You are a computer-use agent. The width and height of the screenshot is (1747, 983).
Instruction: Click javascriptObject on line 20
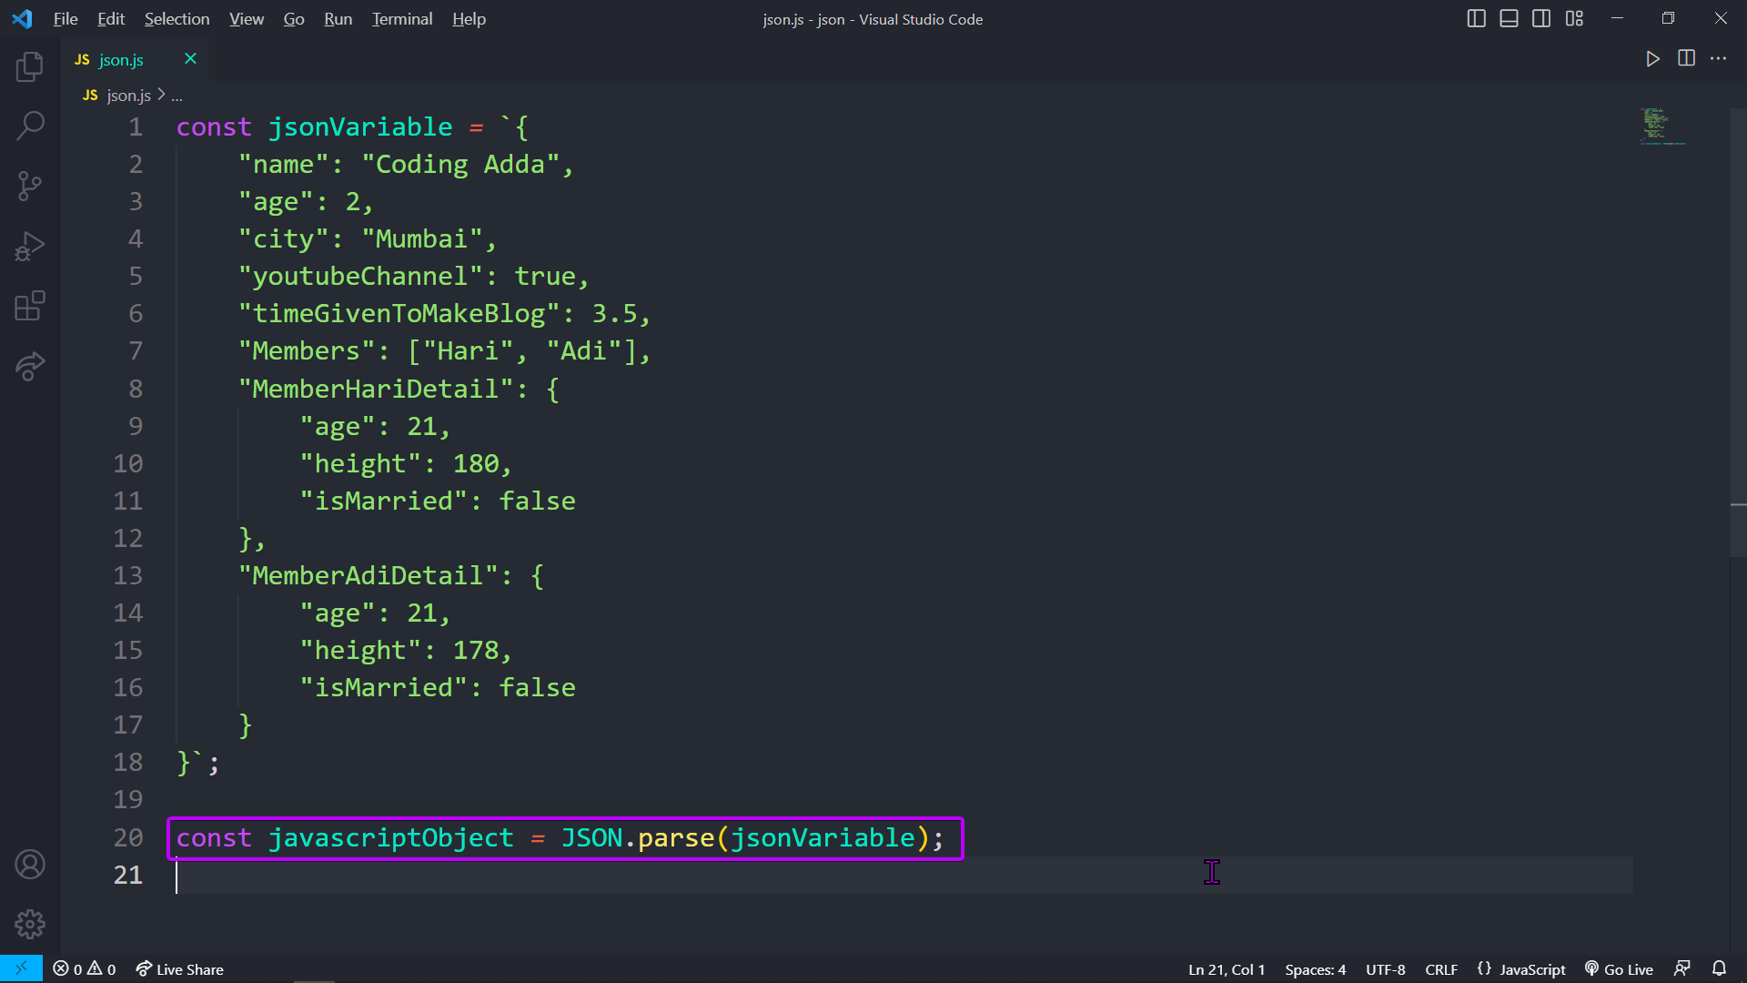point(391,837)
